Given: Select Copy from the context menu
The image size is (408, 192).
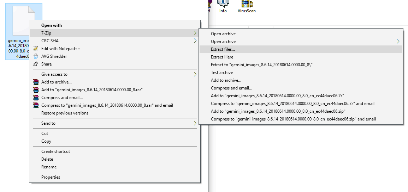Looking at the screenshot, I should tap(115, 141).
